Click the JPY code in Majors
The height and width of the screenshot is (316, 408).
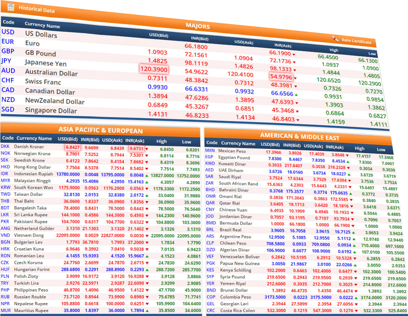coord(6,61)
